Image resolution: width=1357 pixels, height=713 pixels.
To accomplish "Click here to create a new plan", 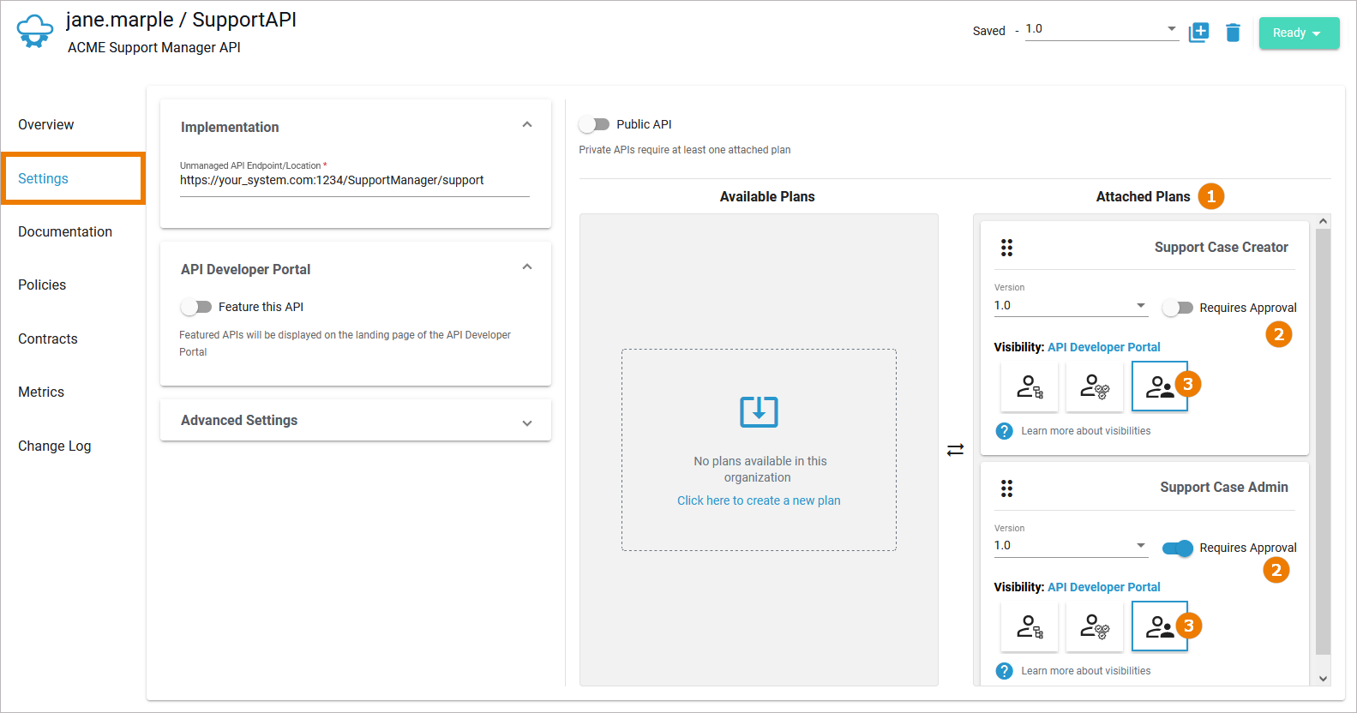I will [x=759, y=500].
